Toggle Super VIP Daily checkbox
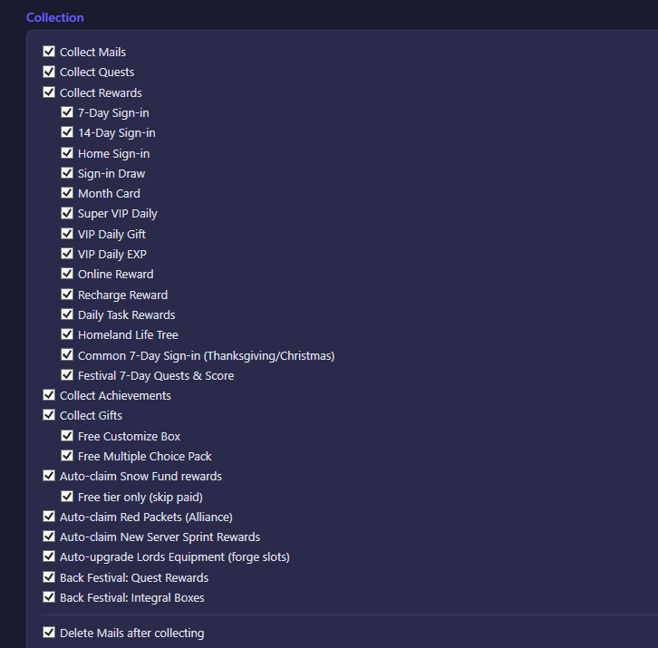Image resolution: width=658 pixels, height=648 pixels. pyautogui.click(x=67, y=213)
